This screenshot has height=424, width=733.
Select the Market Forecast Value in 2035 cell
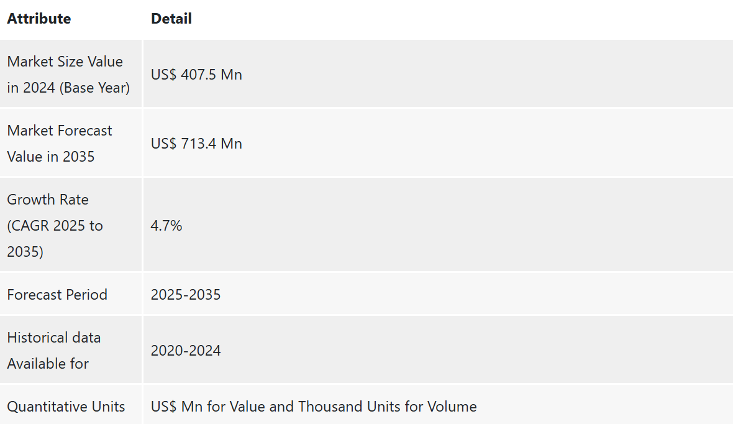pyautogui.click(x=71, y=143)
